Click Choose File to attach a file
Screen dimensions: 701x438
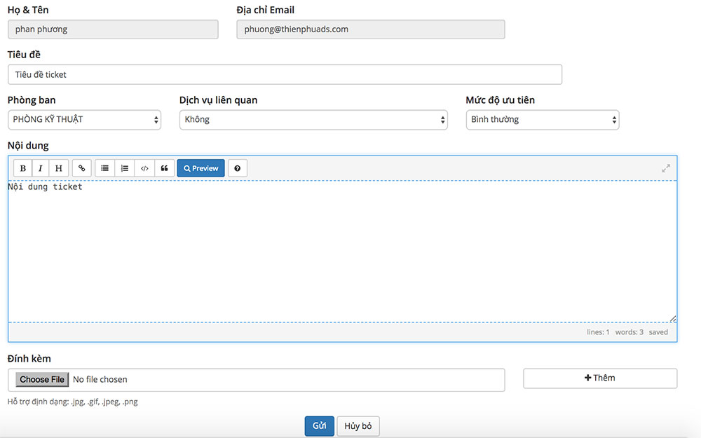coord(41,379)
